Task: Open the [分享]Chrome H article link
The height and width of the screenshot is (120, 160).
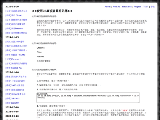Action: (13, 59)
